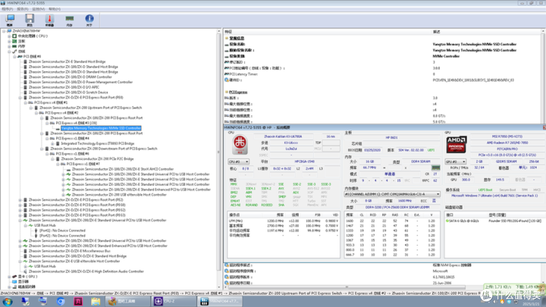This screenshot has width=546, height=307.
Task: Expand the GPU node in the tree
Action: pos(10,277)
